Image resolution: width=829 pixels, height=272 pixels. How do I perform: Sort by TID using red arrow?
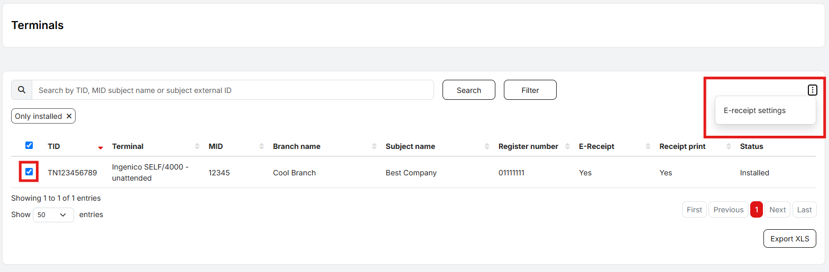pyautogui.click(x=100, y=148)
